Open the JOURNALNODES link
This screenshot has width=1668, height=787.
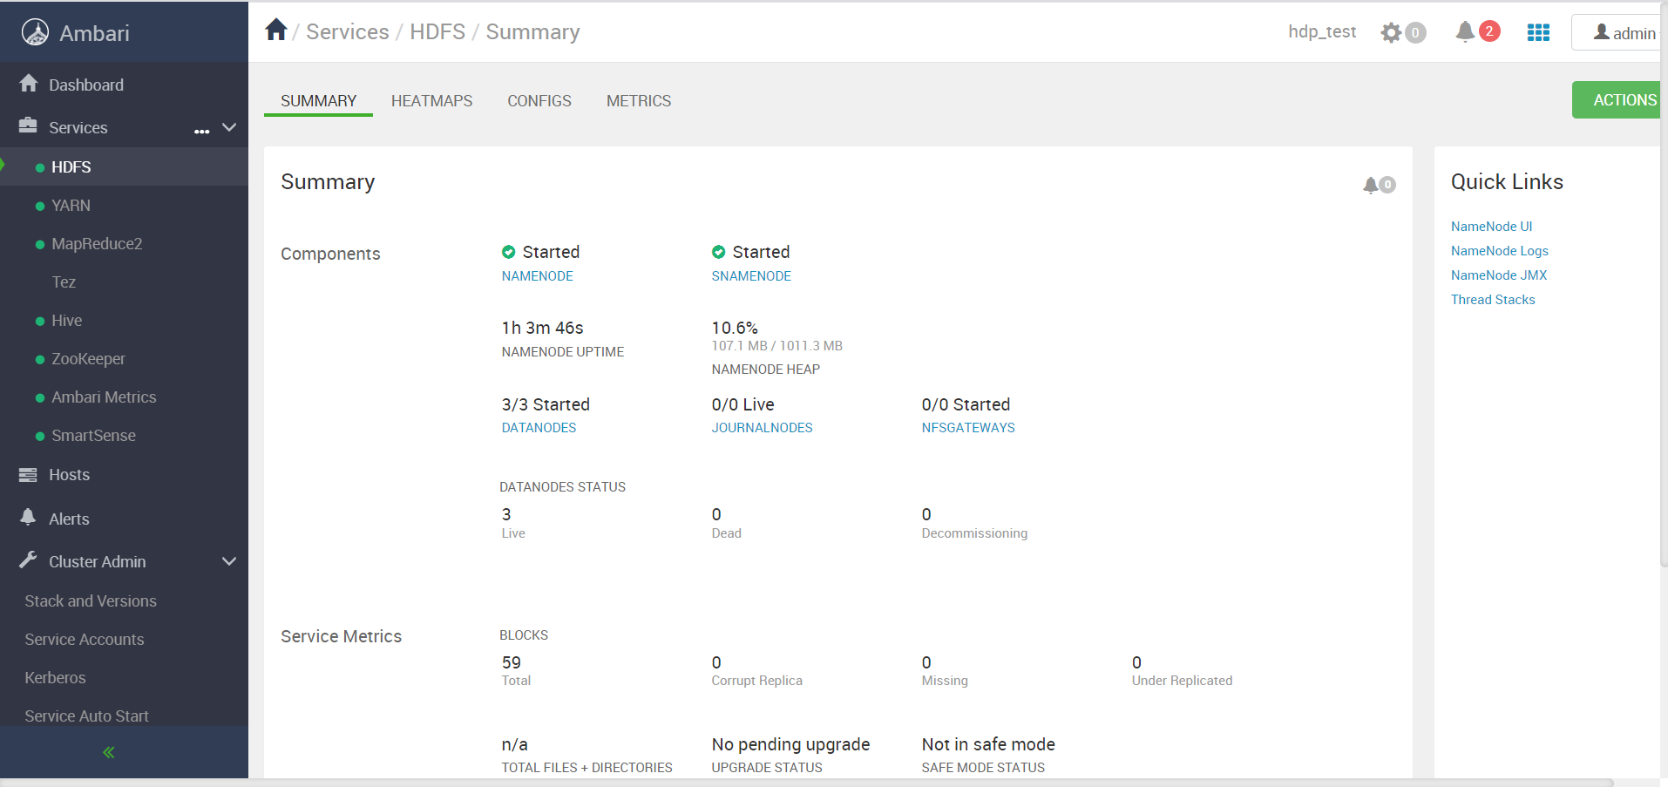tap(762, 428)
